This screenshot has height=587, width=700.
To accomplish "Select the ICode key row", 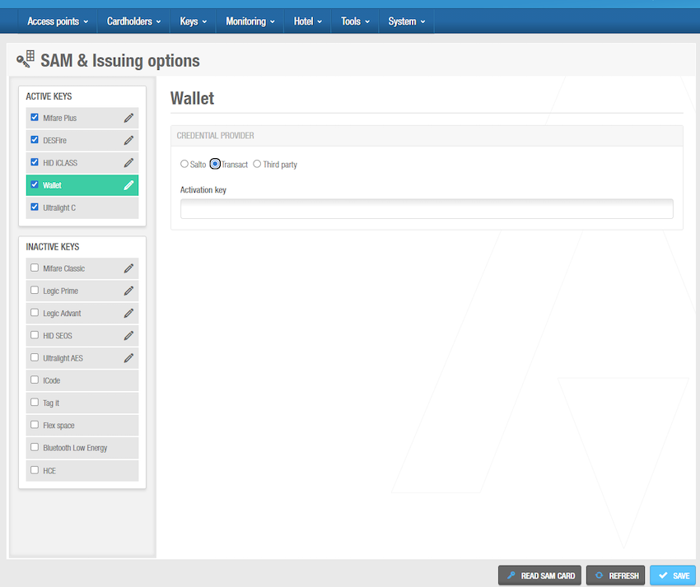I will [82, 380].
